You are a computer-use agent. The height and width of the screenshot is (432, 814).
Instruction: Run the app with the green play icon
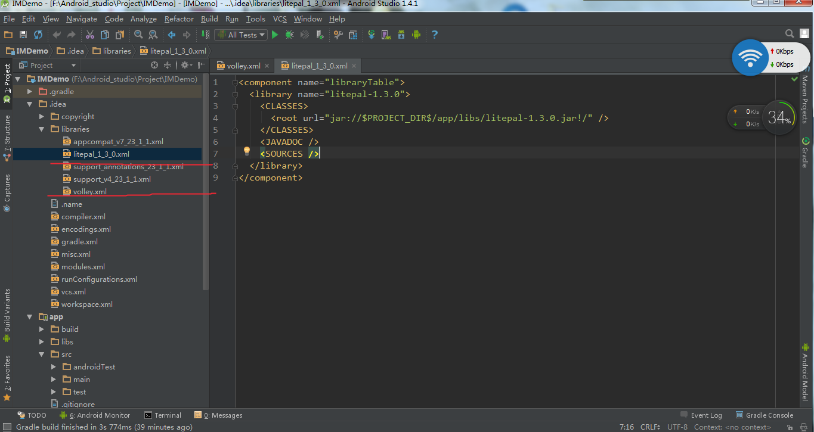click(x=275, y=35)
